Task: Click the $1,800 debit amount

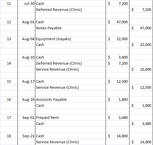Action: point(118,99)
